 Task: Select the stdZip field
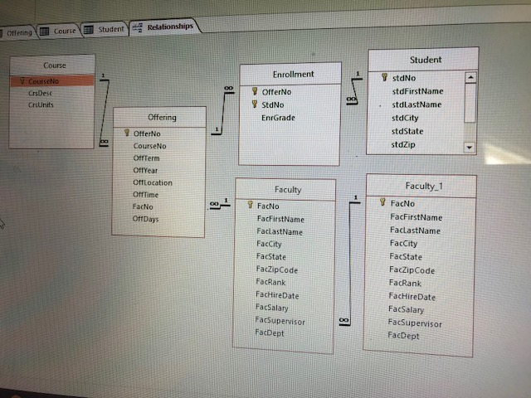[x=403, y=144]
